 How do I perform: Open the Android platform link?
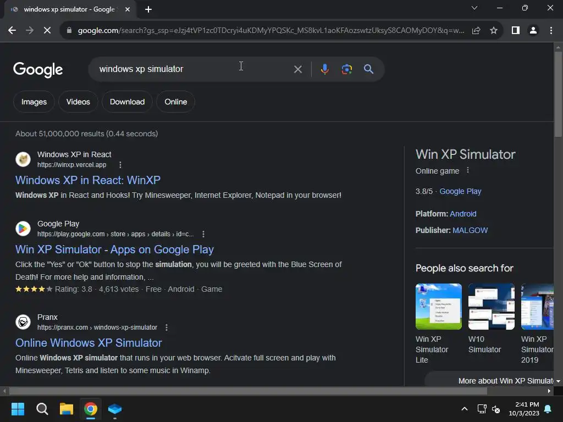tap(463, 214)
